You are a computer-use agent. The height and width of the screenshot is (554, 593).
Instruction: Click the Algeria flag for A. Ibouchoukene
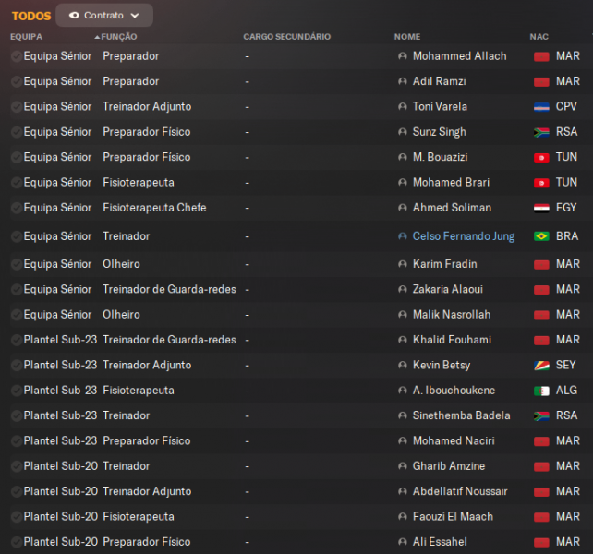click(x=542, y=391)
